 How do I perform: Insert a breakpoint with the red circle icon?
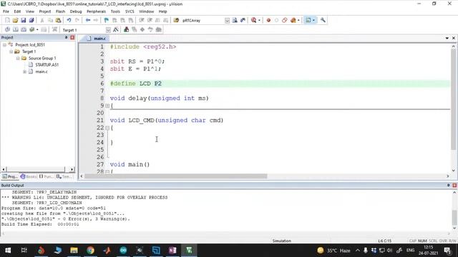tap(268, 20)
